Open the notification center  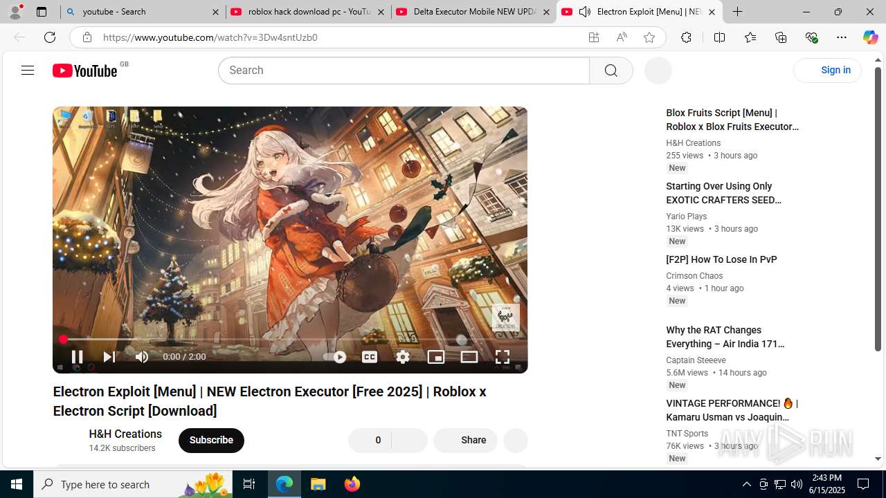tap(863, 484)
